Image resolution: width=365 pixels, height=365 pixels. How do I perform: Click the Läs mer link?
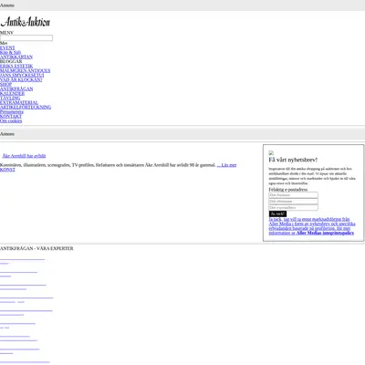click(x=226, y=165)
